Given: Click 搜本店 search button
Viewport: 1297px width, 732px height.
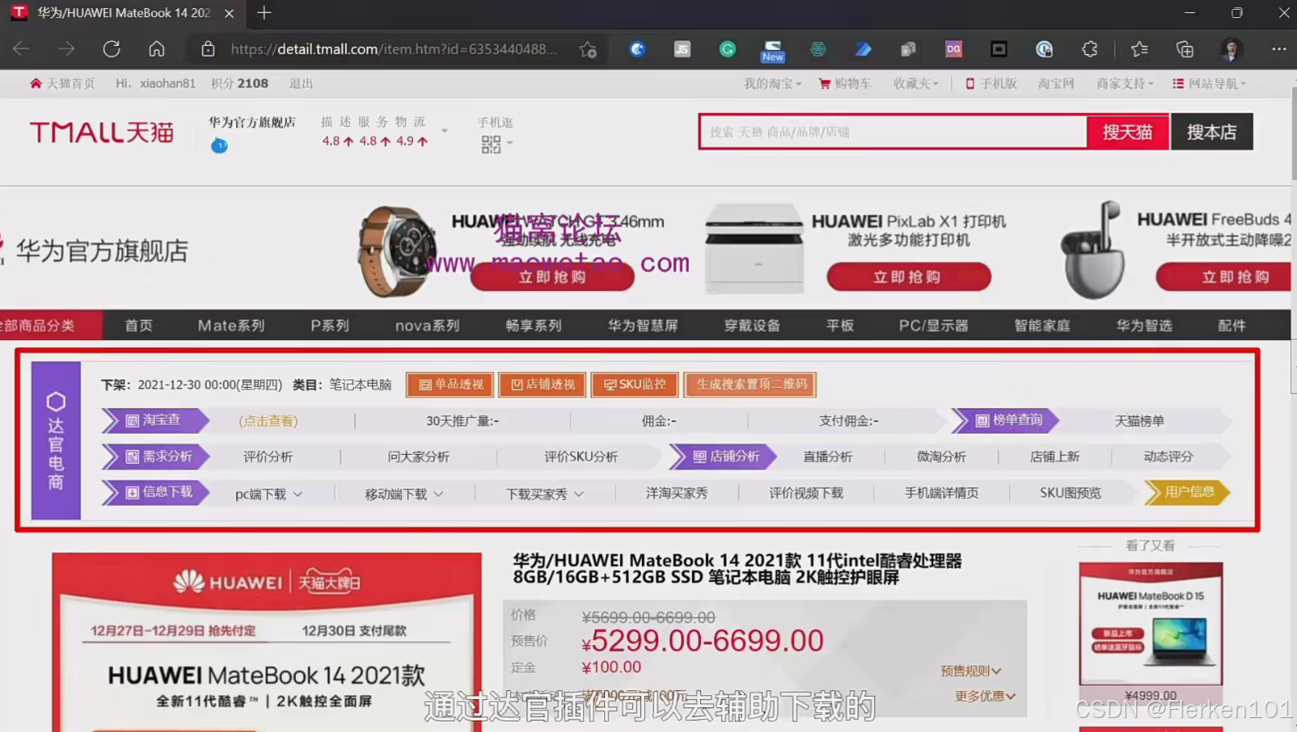Looking at the screenshot, I should [1212, 132].
